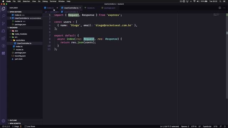
Task: Collapse the Open Editors section
Action: tap(25, 12)
